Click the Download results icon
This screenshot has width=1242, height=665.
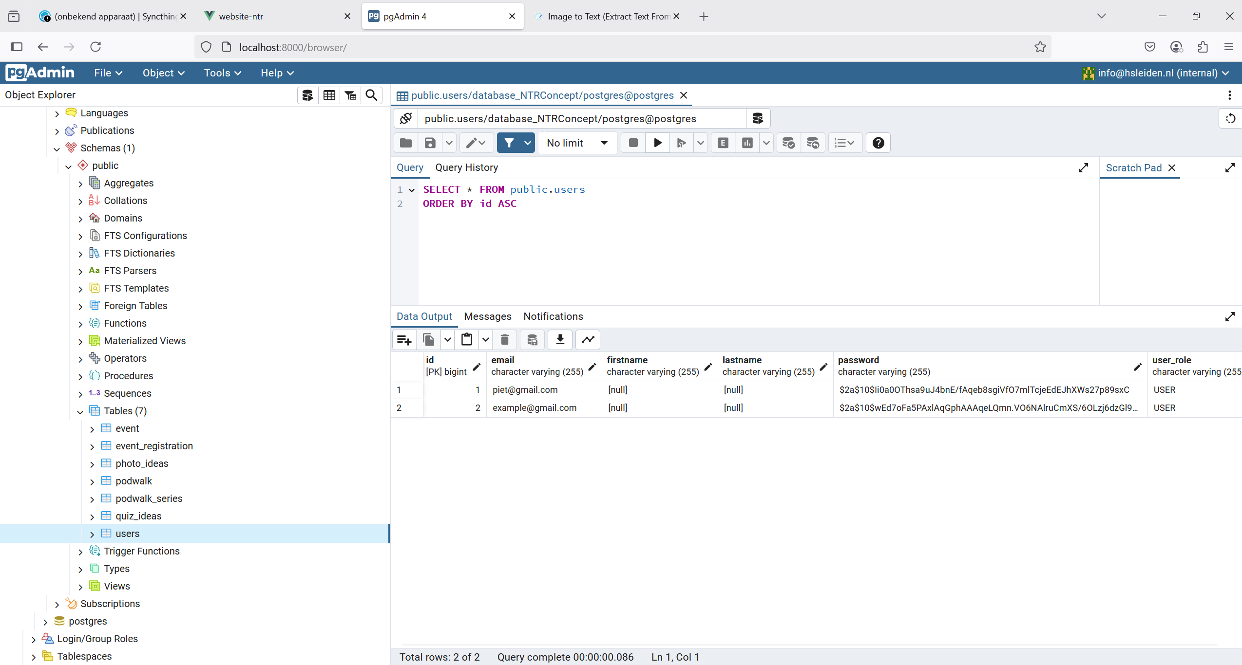[x=560, y=339]
